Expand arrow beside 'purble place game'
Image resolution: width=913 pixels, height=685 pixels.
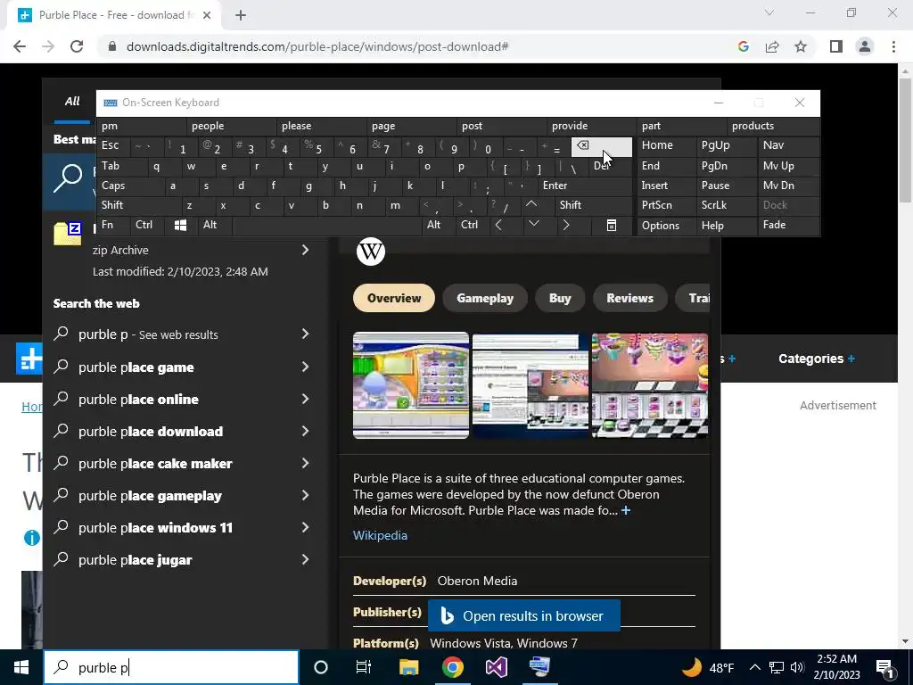click(305, 367)
